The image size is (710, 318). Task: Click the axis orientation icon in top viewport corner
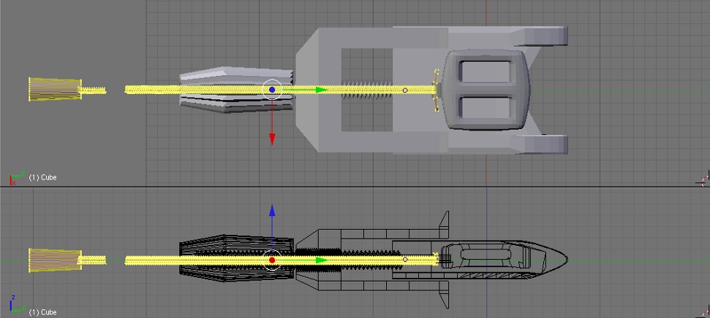point(16,177)
